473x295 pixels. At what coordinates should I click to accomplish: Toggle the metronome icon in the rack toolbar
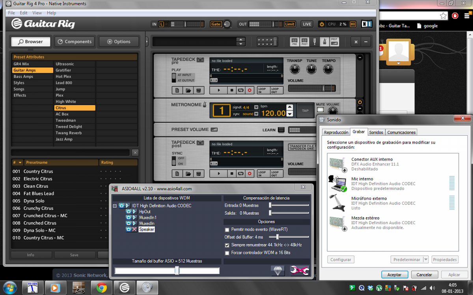[324, 42]
